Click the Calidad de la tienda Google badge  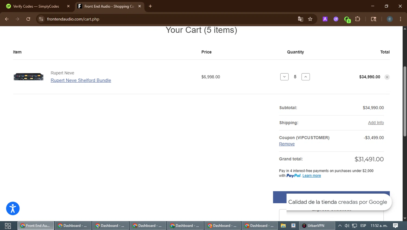click(339, 202)
